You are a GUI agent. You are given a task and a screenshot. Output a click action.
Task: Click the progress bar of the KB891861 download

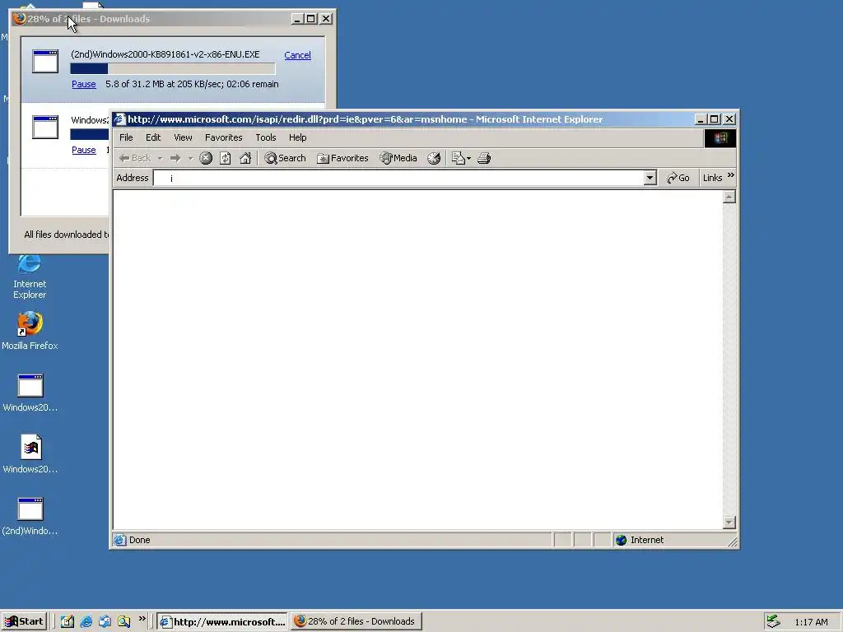coord(173,69)
